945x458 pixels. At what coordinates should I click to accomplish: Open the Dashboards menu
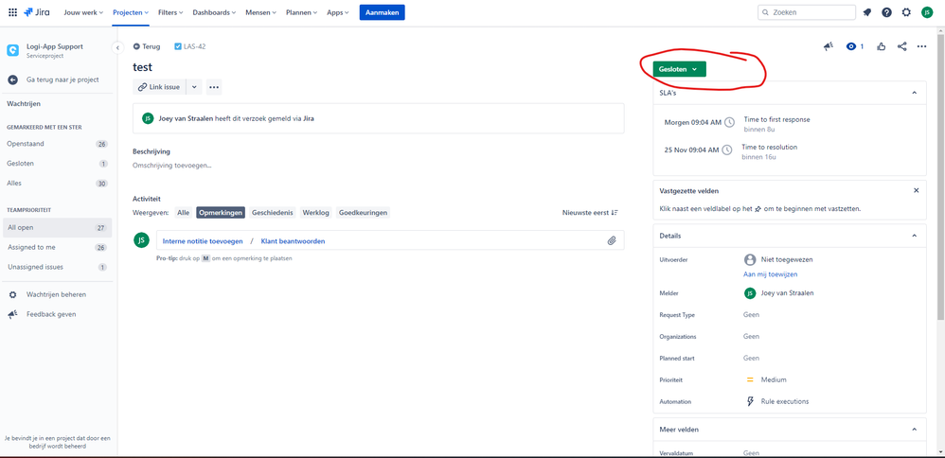(215, 12)
